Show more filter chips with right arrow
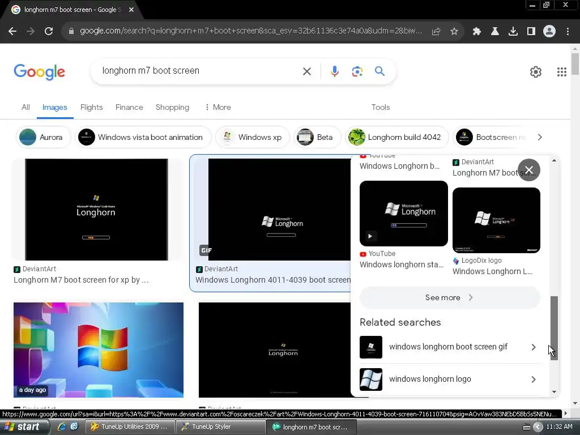This screenshot has height=435, width=580. 540,137
